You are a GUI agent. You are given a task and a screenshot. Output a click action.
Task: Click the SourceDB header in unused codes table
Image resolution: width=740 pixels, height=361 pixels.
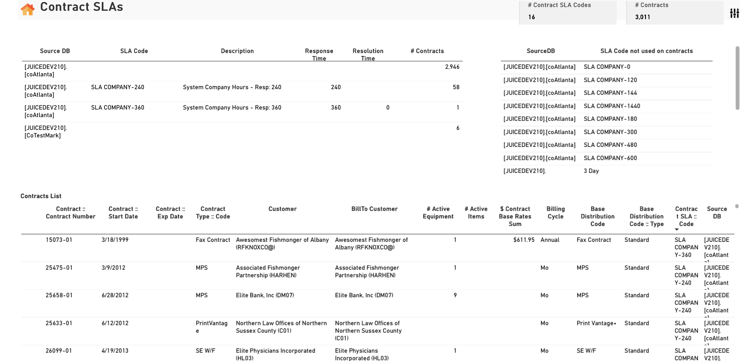coord(541,51)
